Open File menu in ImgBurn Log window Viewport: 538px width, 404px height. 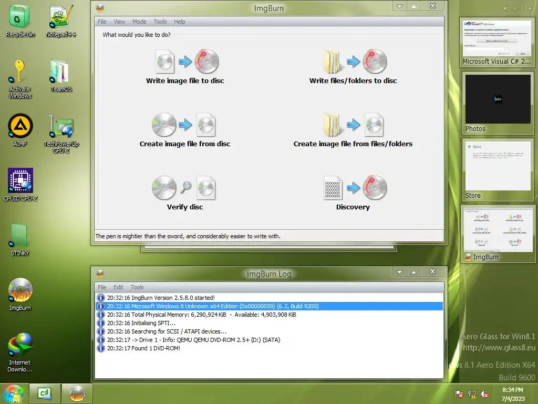pos(102,287)
